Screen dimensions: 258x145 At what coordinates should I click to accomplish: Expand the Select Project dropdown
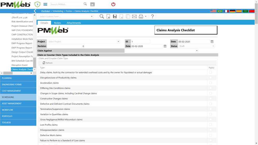(x=118, y=42)
